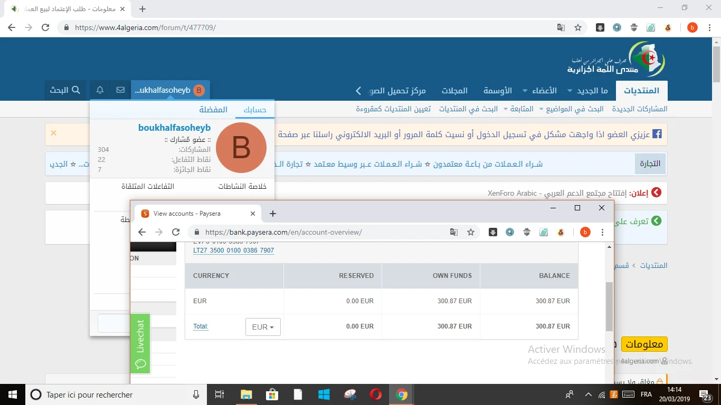Viewport: 721px width, 405px height.
Task: Reload the Paysera account page
Action: pos(176,232)
